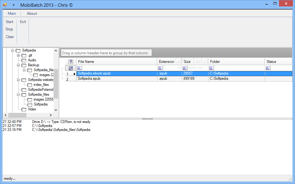Collapse the Backup folder node

click(18, 65)
